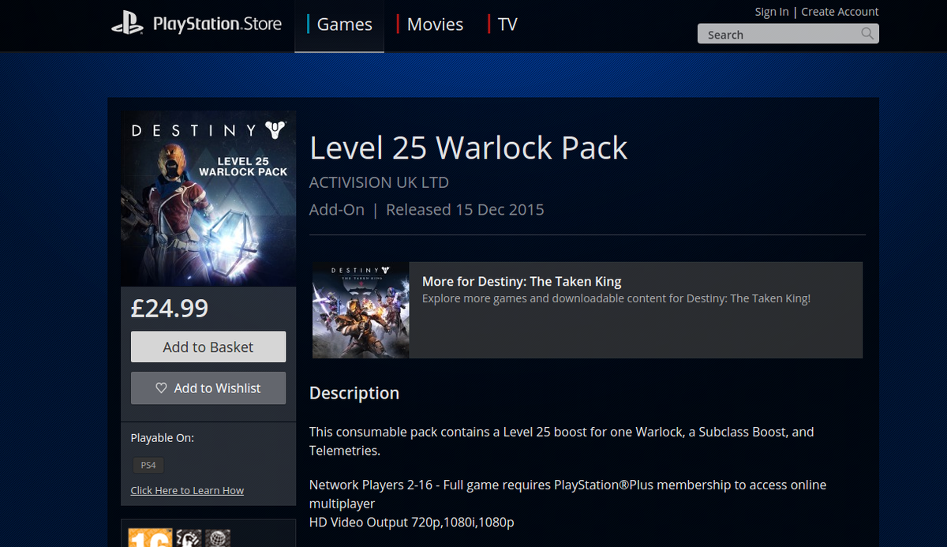947x547 pixels.
Task: Click the PEGI 16 age rating icon
Action: coord(149,538)
